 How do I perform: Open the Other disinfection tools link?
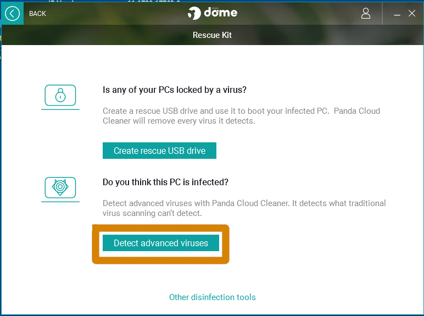coord(212,297)
